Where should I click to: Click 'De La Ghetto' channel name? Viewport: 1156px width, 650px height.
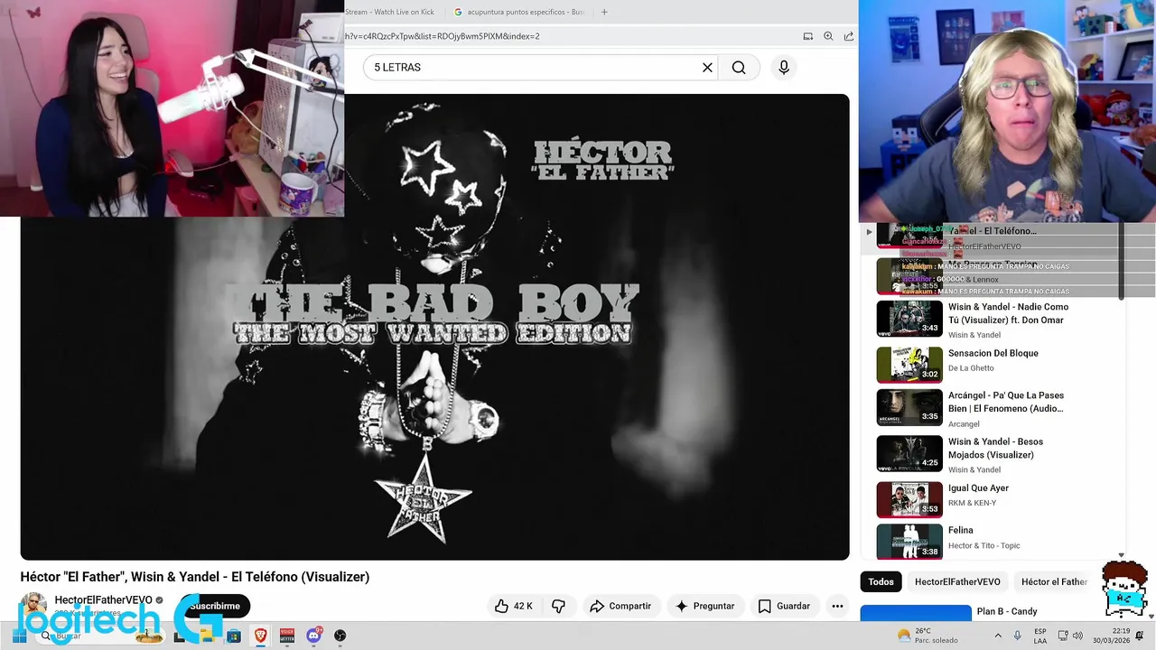[x=971, y=368]
